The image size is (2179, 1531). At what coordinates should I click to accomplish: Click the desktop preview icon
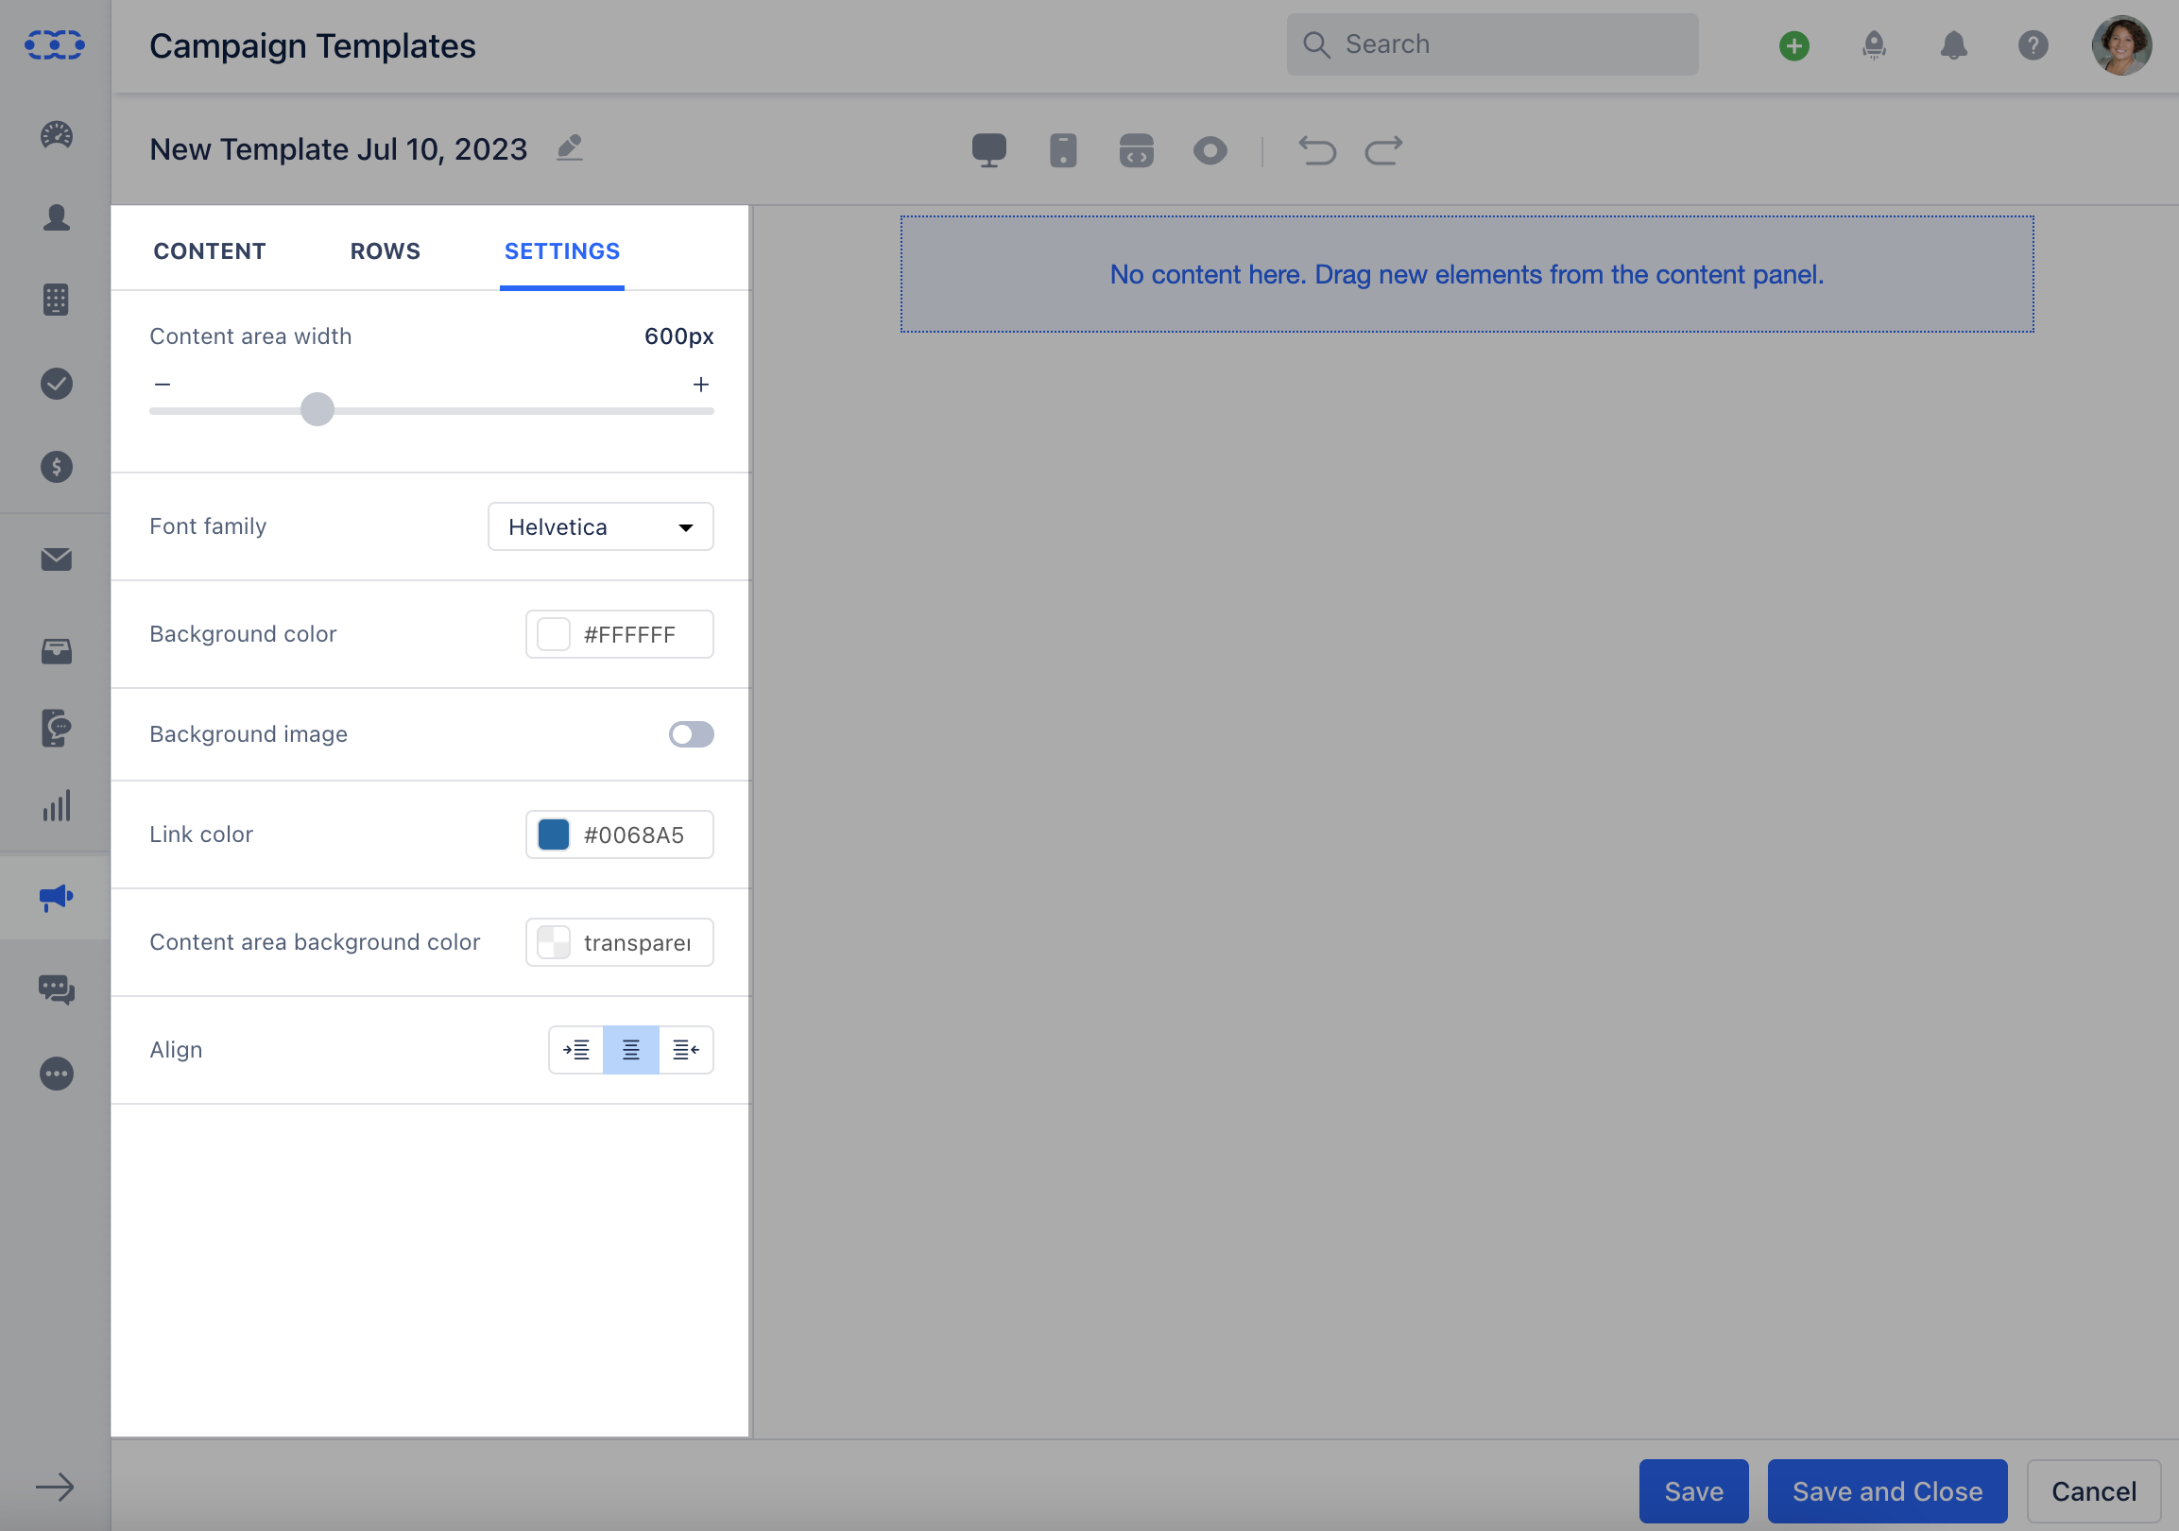[x=988, y=150]
